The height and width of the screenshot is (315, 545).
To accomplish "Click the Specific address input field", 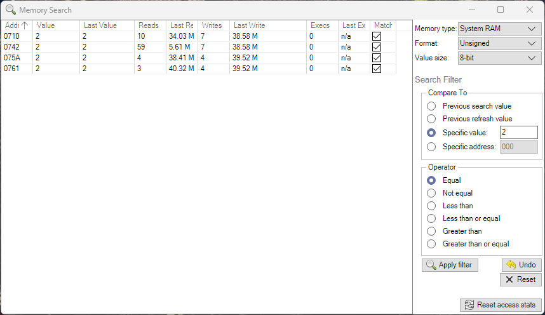I will 518,147.
